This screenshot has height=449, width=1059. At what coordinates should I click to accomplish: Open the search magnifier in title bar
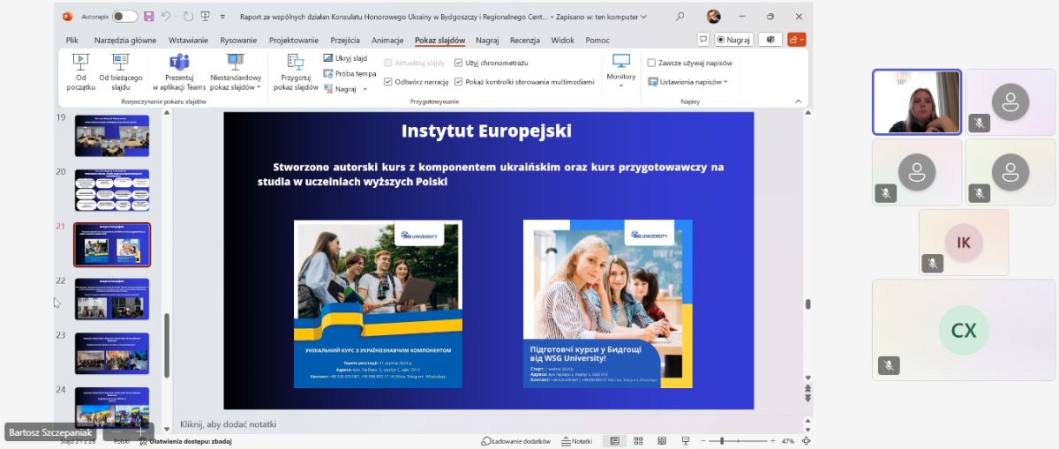(680, 17)
